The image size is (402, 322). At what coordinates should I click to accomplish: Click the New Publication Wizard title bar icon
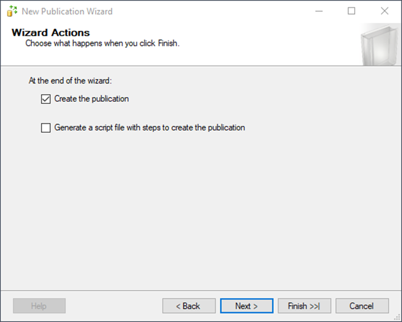[x=12, y=11]
